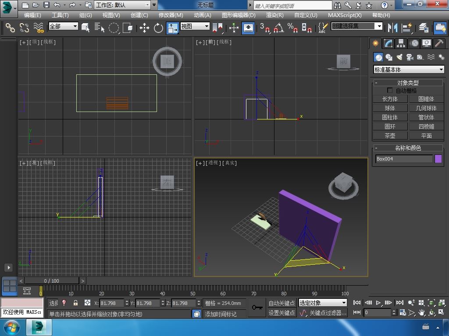Open the 编辑(E) menu
Image resolution: width=449 pixels, height=336 pixels.
tap(32, 15)
